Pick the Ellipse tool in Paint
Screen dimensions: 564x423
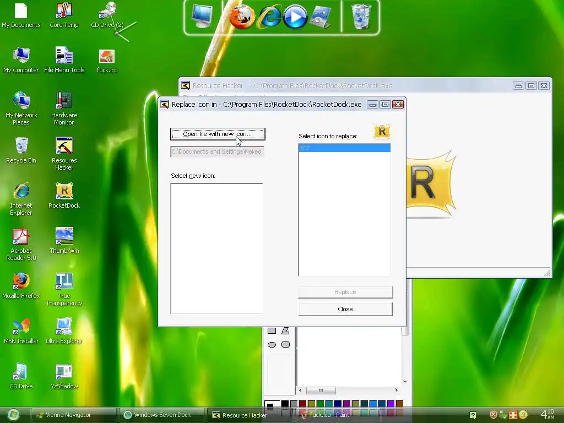[x=272, y=345]
